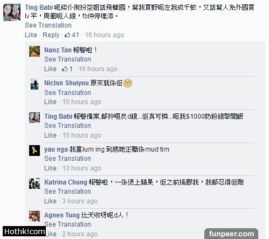The image size is (269, 239).
Task: See Translation under Katrina Chung's comment
Action: pyautogui.click(x=67, y=192)
